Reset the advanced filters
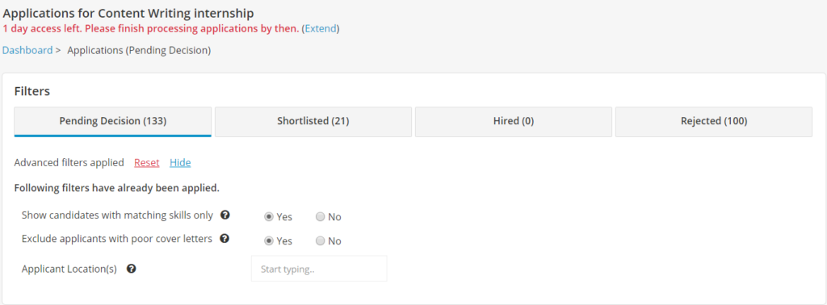This screenshot has width=827, height=305. pyautogui.click(x=147, y=163)
